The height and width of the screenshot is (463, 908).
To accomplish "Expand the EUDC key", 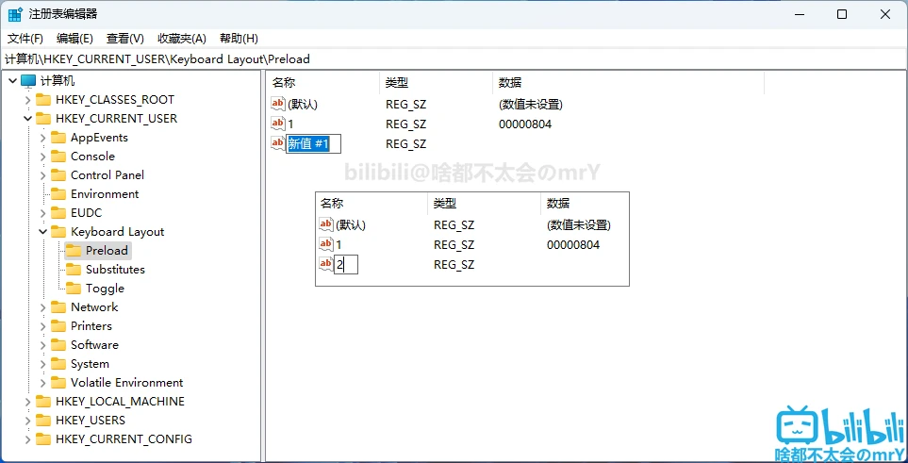I will click(42, 213).
